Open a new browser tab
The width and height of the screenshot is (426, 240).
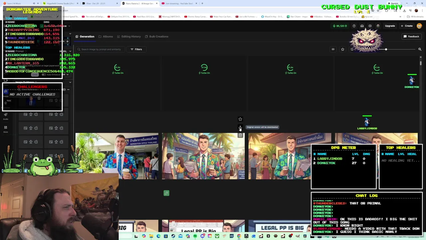(x=202, y=3)
